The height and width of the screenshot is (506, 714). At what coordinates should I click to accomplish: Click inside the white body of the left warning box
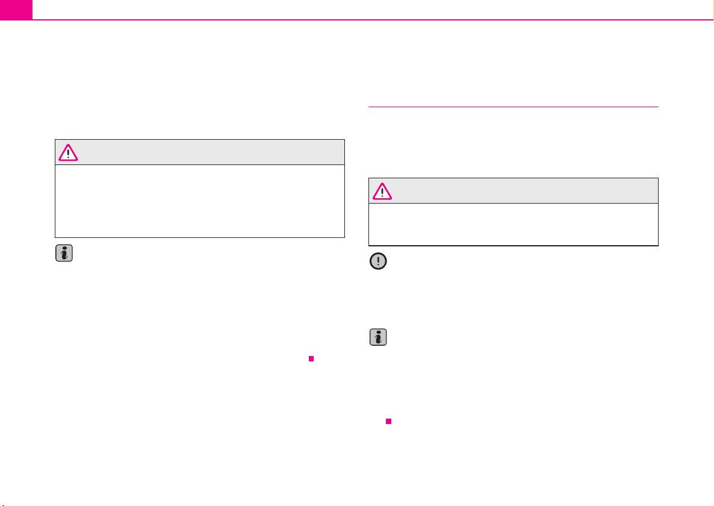[x=200, y=201]
